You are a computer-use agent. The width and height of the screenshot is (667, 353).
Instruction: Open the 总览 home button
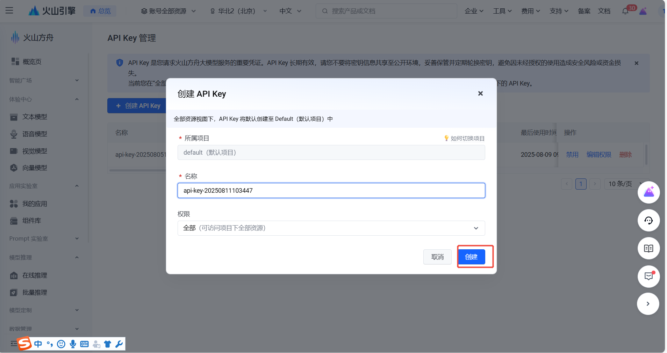[x=100, y=11]
